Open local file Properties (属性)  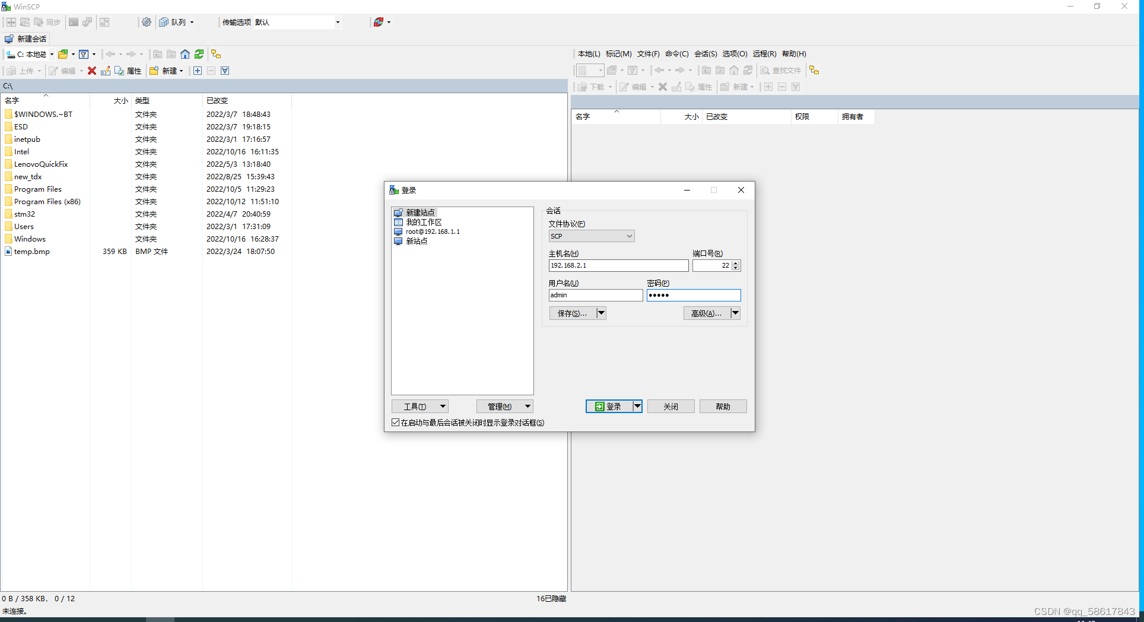coord(128,71)
